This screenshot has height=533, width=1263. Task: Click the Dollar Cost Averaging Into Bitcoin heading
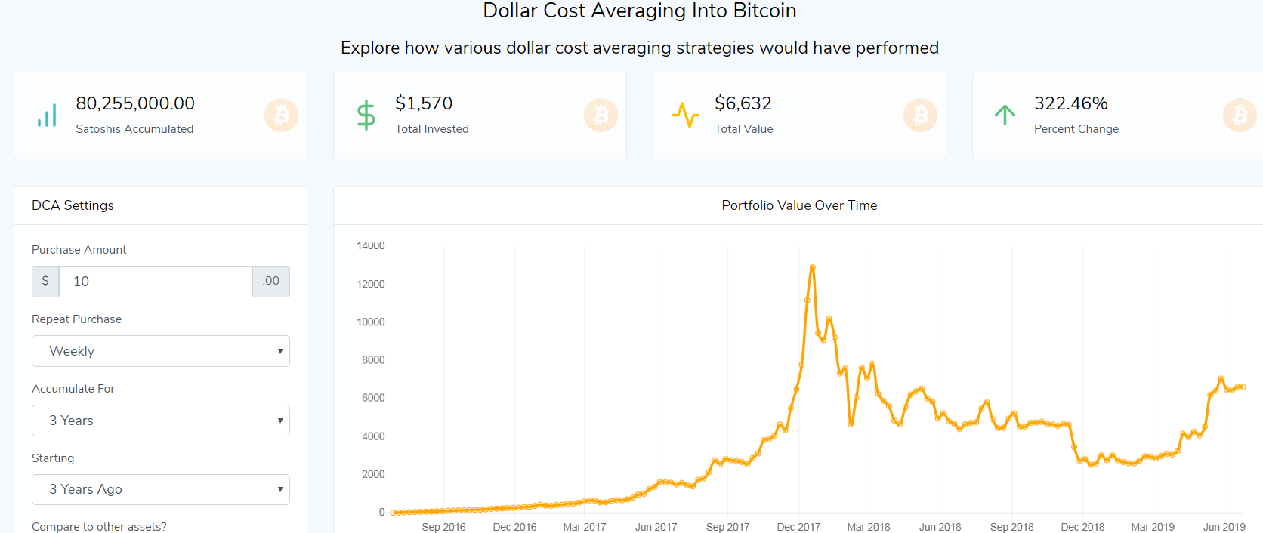point(639,11)
